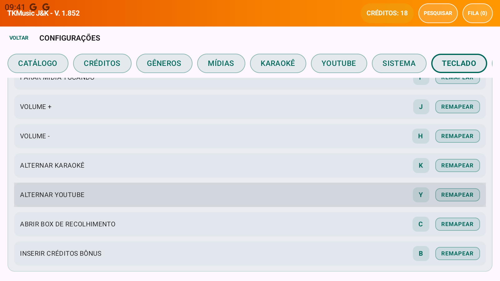Click the CRÉDITOS: 18 indicator
Viewport: 500px width, 281px height.
(387, 13)
